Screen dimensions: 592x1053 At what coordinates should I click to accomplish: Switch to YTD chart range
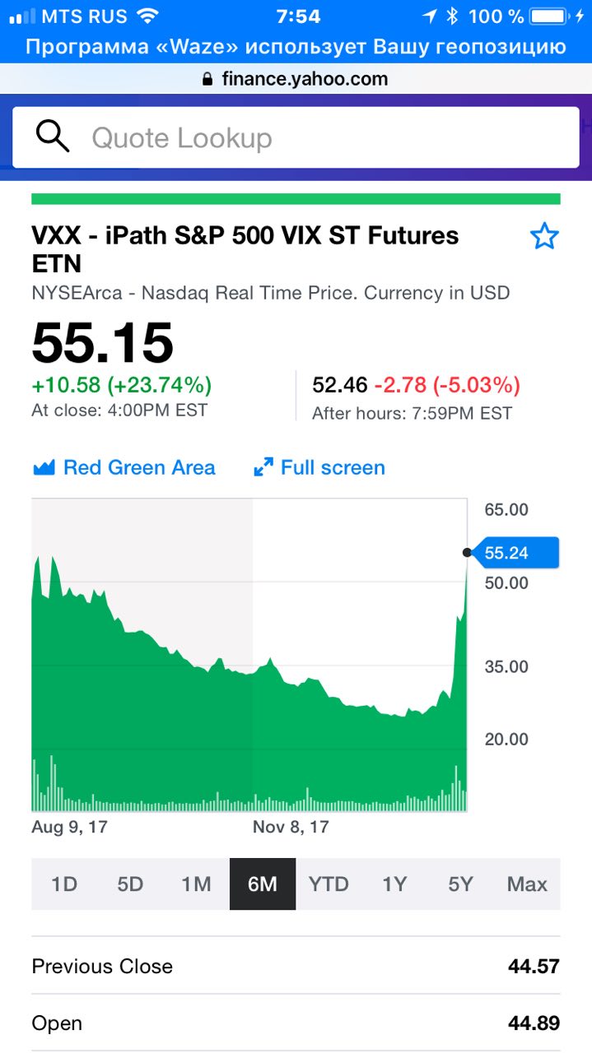(x=329, y=884)
